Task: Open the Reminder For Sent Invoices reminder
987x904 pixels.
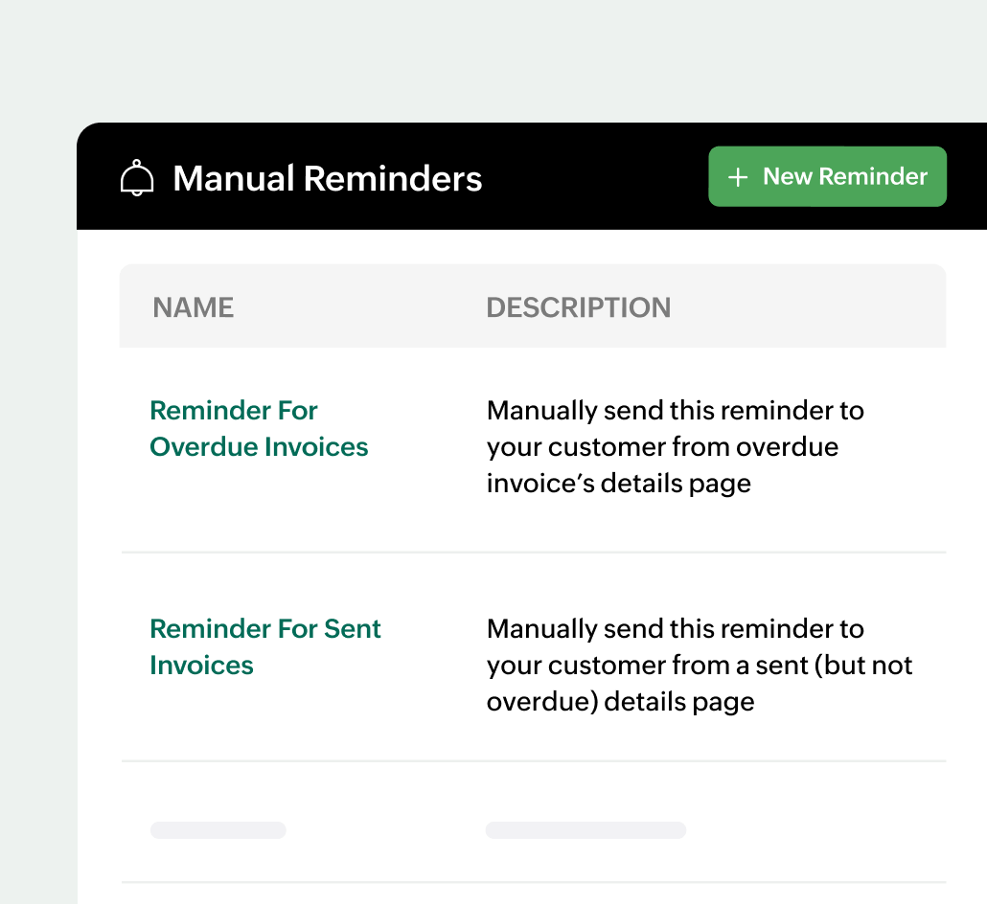Action: click(264, 646)
